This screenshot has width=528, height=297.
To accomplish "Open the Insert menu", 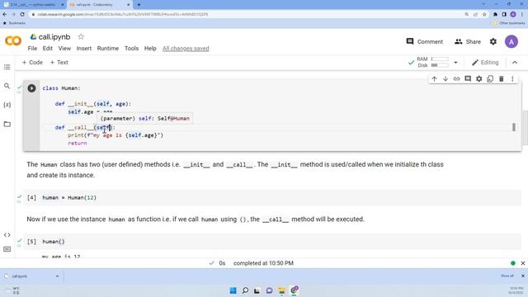I will tap(84, 49).
